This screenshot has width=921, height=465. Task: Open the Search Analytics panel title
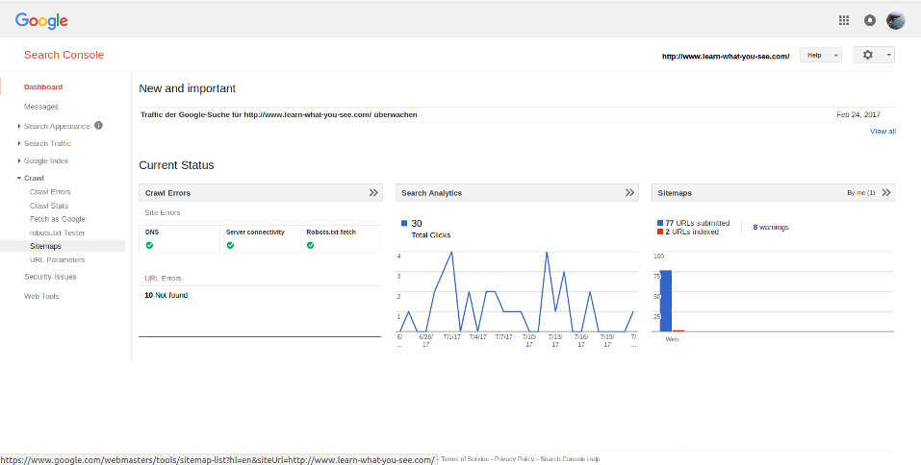coord(432,193)
